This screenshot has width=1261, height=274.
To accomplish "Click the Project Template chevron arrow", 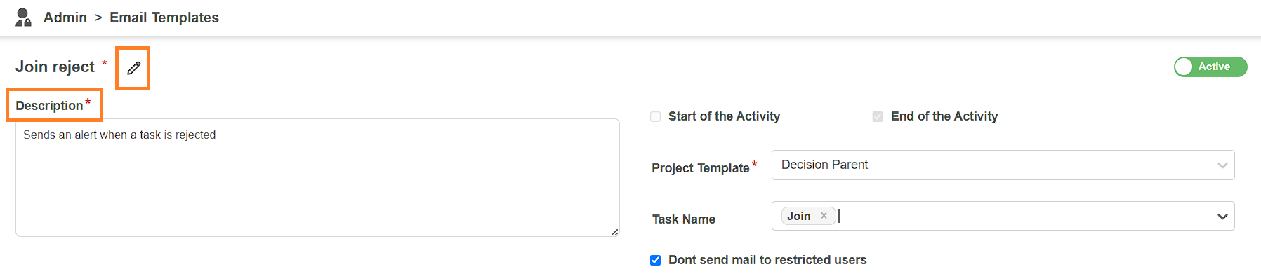I will pyautogui.click(x=1222, y=165).
